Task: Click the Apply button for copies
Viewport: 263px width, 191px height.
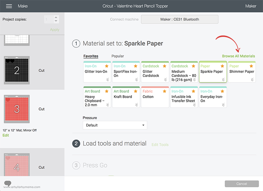Action: point(54,30)
